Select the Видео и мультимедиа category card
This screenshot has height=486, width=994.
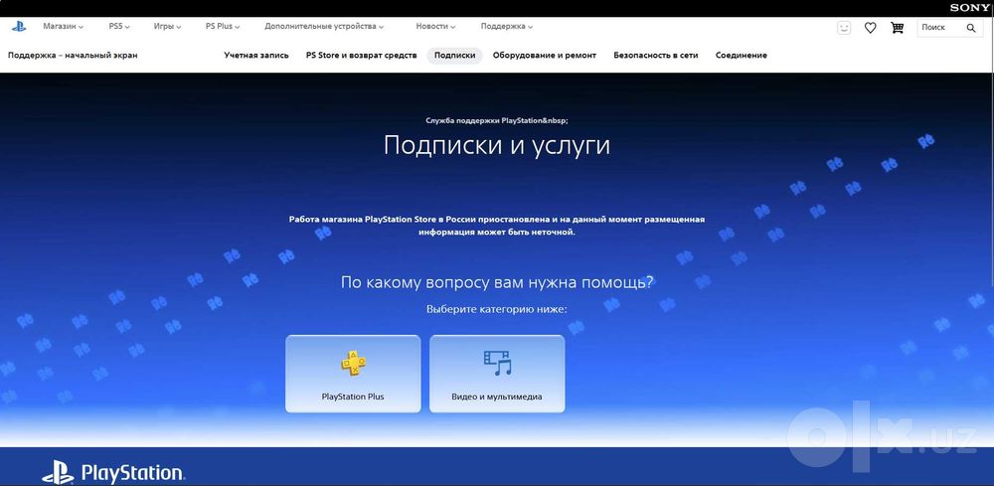click(x=497, y=374)
